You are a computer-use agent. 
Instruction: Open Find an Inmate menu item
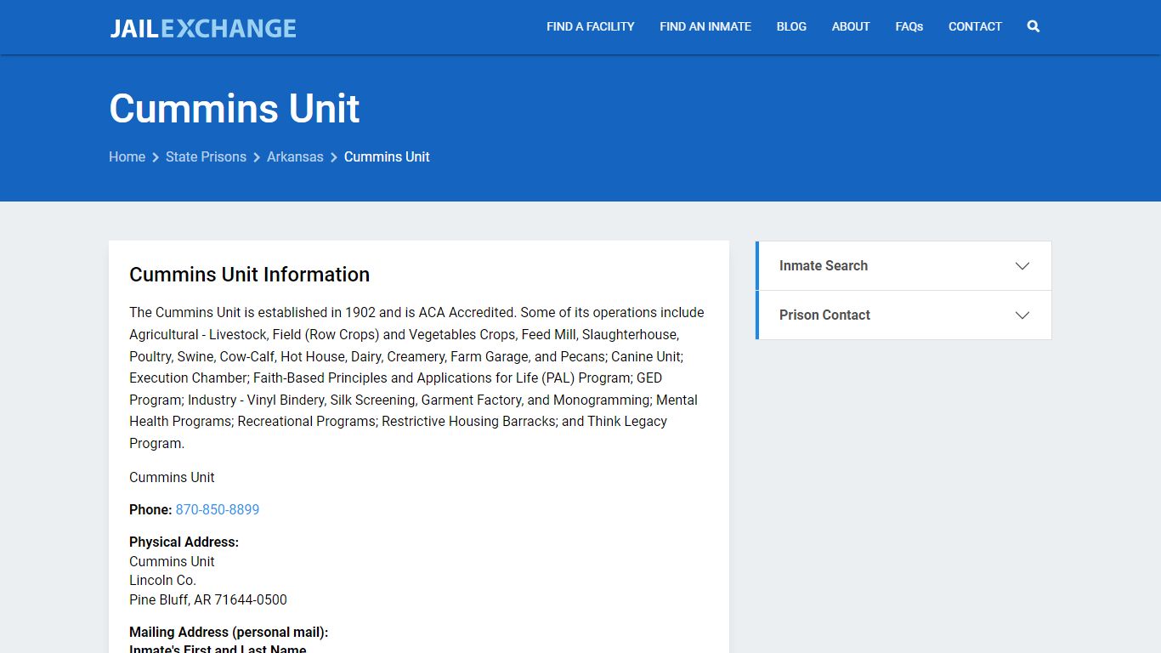pyautogui.click(x=705, y=26)
